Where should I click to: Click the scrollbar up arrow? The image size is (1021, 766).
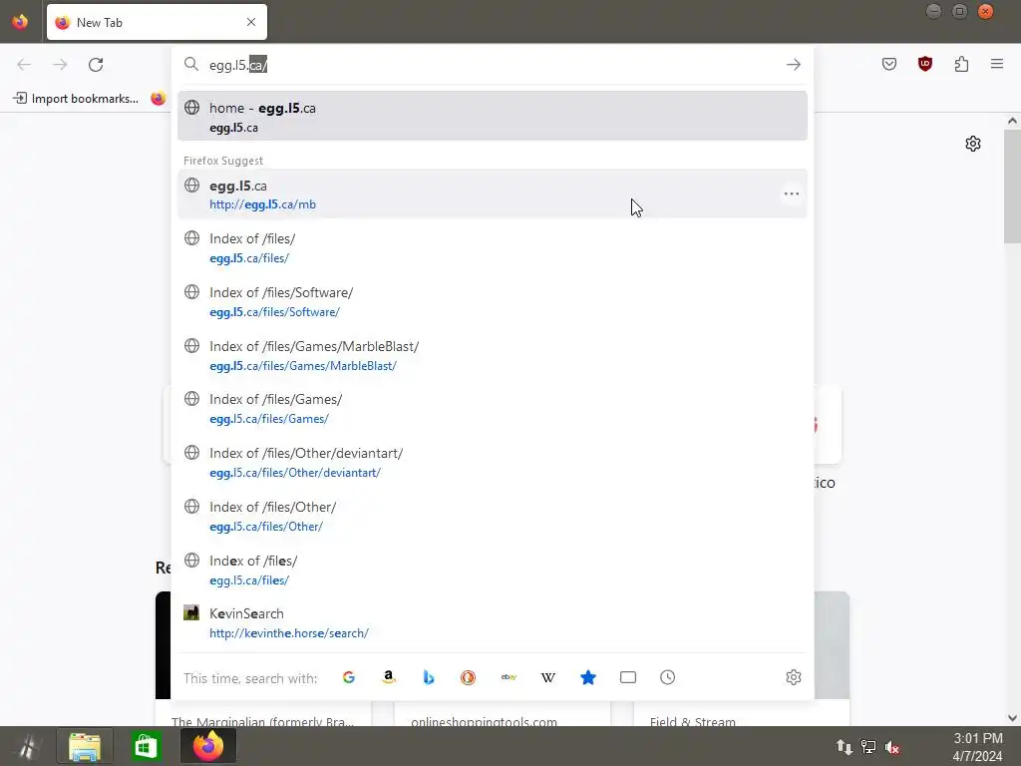[1012, 121]
